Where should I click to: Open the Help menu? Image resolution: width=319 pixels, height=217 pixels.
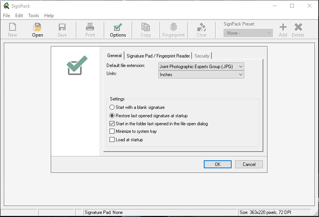49,16
